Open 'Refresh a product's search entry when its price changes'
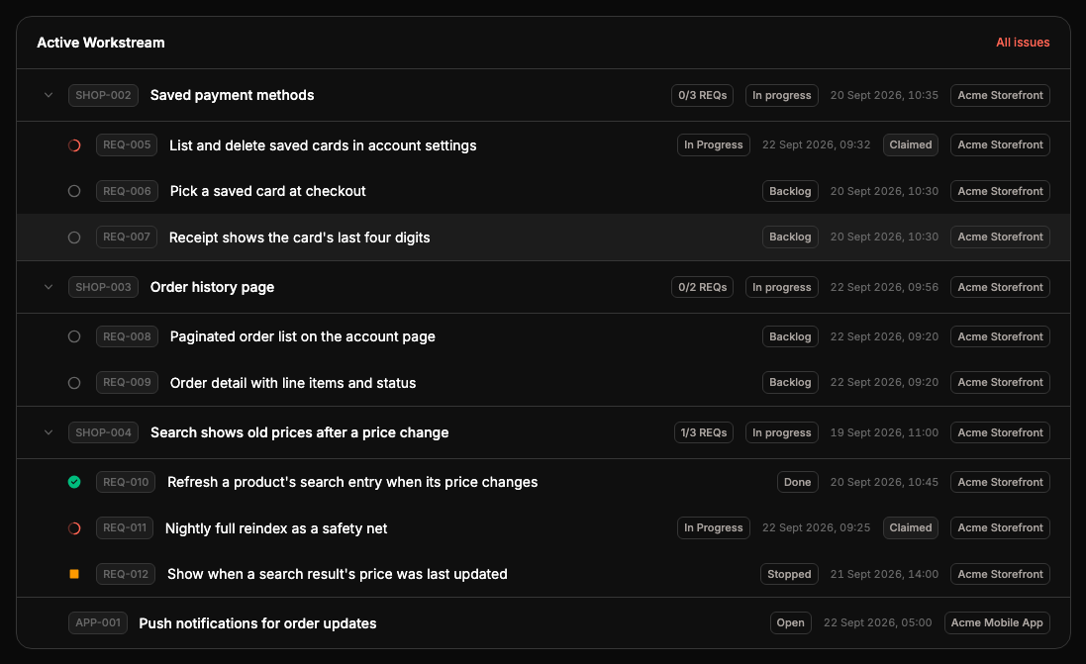 352,482
